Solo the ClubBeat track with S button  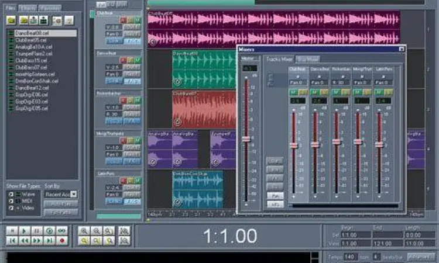click(x=131, y=20)
